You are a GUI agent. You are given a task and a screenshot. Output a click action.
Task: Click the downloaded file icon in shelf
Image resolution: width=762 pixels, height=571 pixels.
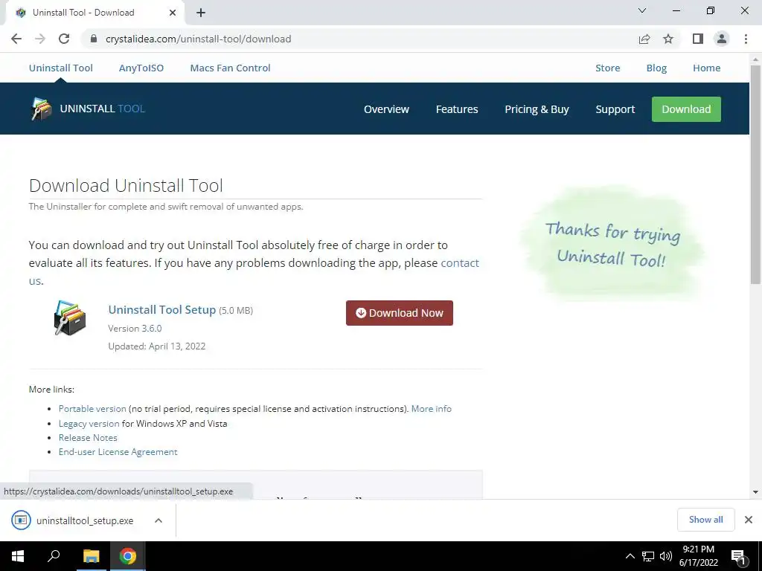[x=21, y=520]
